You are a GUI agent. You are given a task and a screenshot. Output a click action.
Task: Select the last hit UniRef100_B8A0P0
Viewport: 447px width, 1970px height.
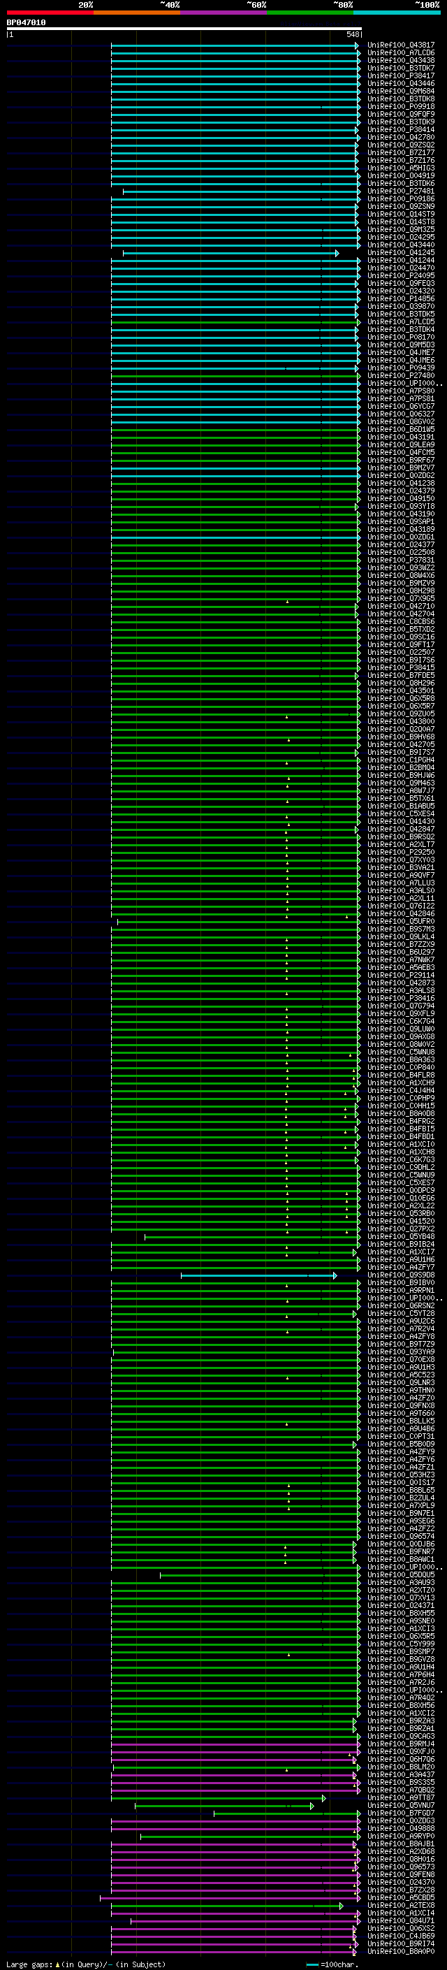(x=400, y=1952)
